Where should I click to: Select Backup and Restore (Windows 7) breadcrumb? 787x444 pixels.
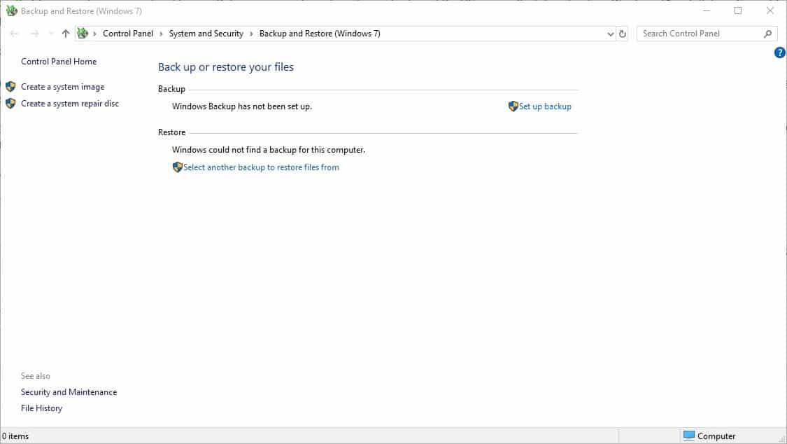[x=320, y=34]
